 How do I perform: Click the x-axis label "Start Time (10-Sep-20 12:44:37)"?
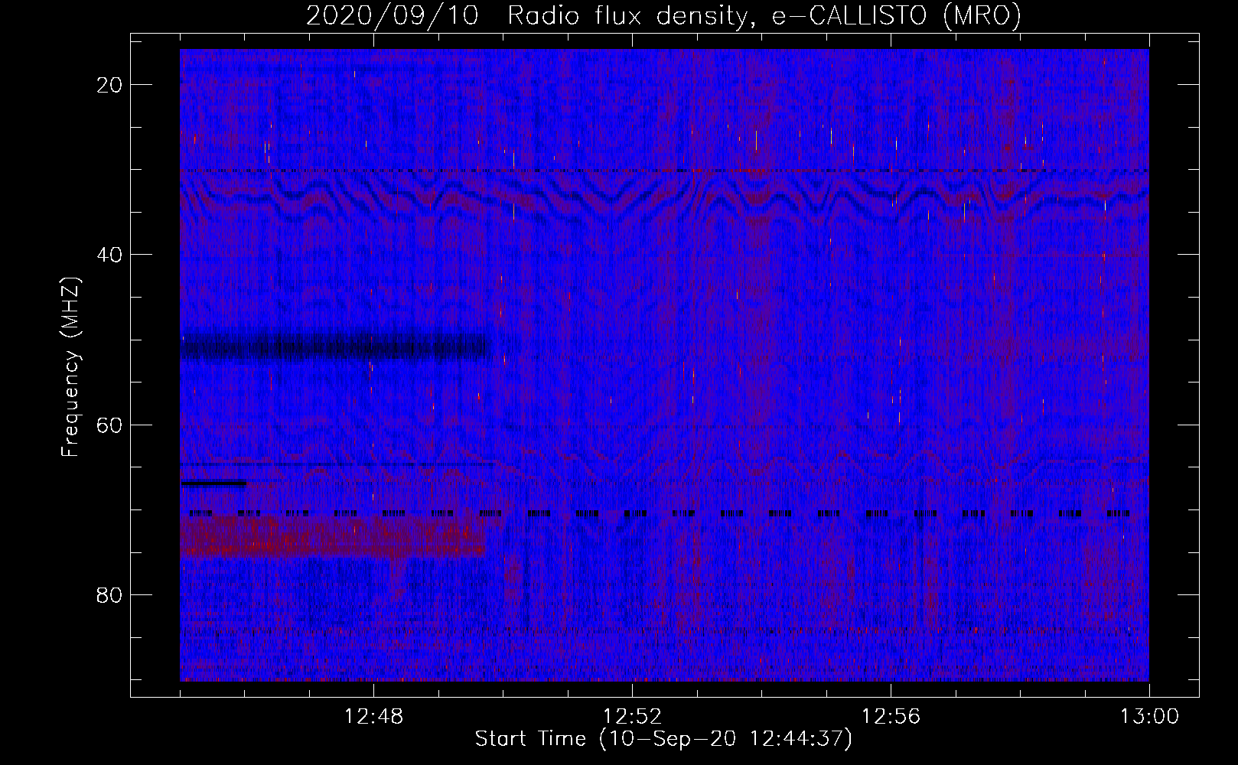(663, 739)
